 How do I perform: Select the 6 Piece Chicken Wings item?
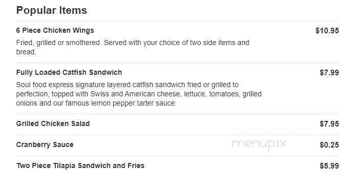pos(55,30)
